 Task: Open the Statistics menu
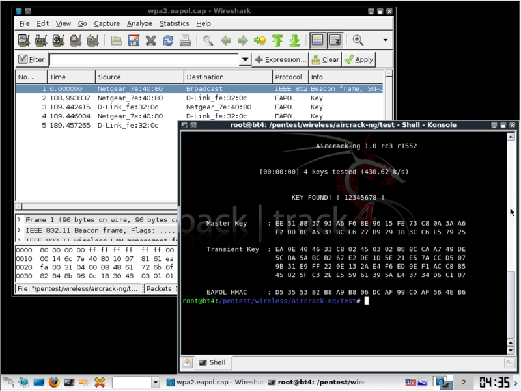point(174,23)
